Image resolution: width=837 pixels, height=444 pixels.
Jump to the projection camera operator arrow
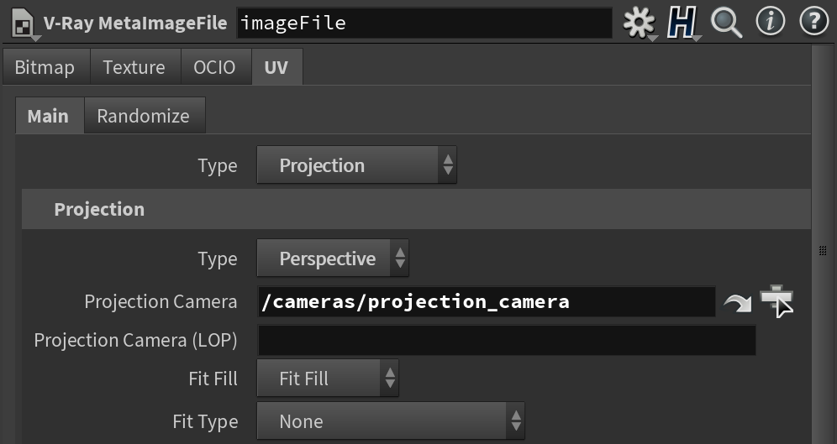[738, 303]
